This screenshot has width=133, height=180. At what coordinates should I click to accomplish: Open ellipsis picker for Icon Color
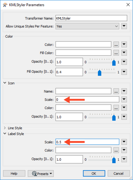[x=116, y=108]
